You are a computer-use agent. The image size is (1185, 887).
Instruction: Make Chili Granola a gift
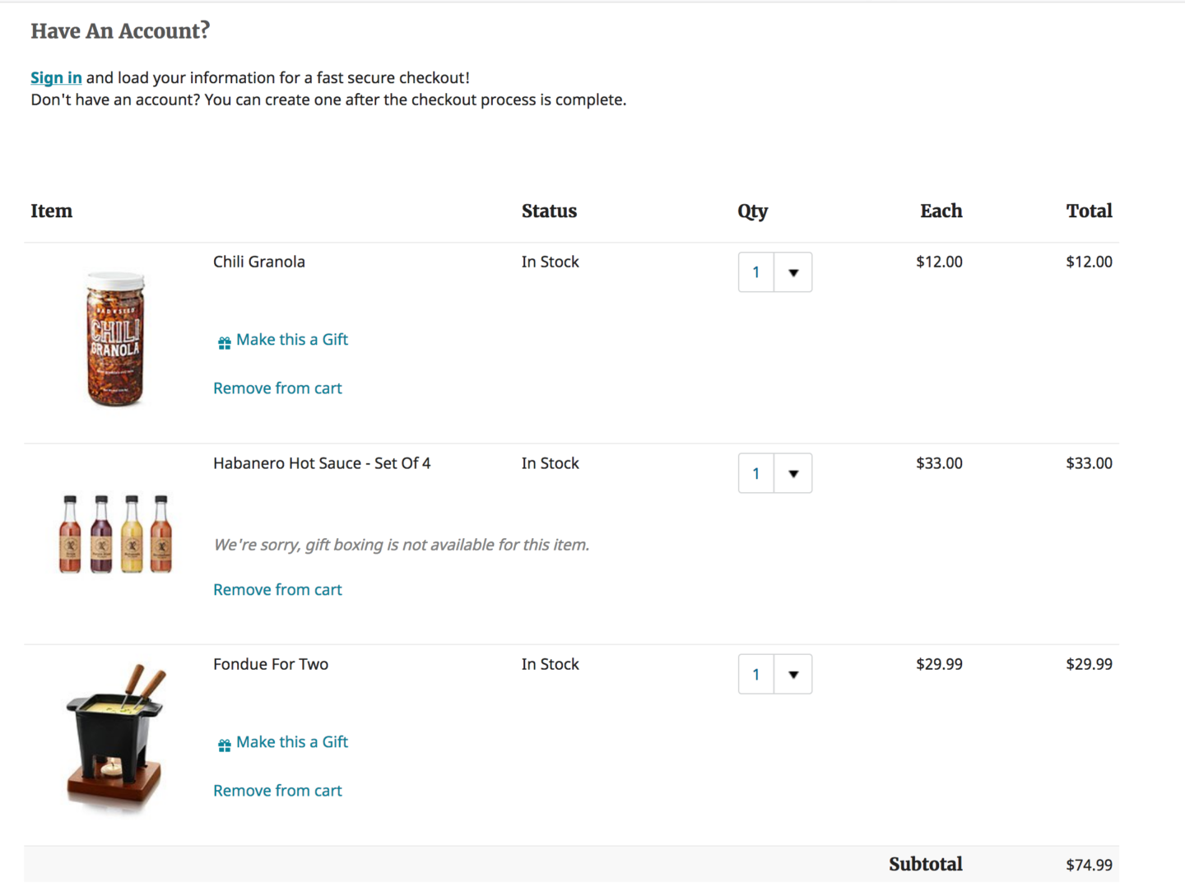291,340
